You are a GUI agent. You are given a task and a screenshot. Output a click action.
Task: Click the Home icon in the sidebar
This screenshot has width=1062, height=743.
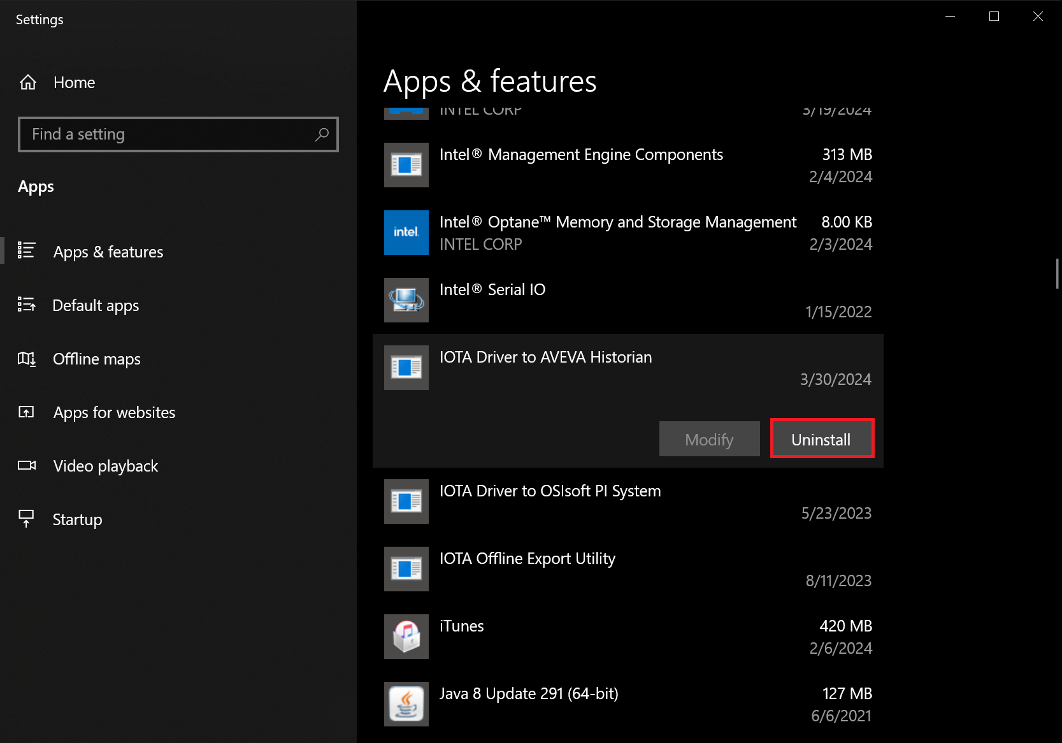[x=28, y=82]
